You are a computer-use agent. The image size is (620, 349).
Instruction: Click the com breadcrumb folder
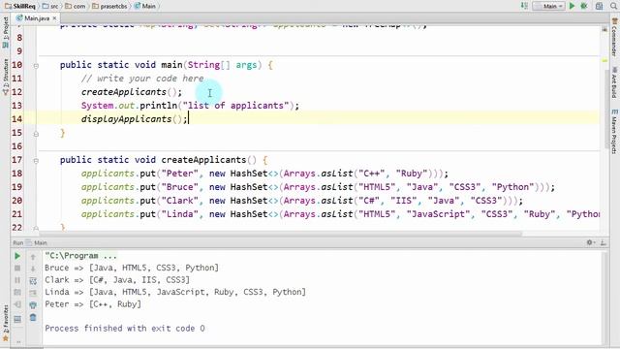pos(76,6)
